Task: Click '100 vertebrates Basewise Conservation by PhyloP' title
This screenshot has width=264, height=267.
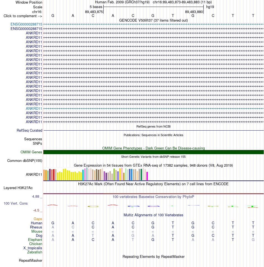Action: (x=153, y=197)
